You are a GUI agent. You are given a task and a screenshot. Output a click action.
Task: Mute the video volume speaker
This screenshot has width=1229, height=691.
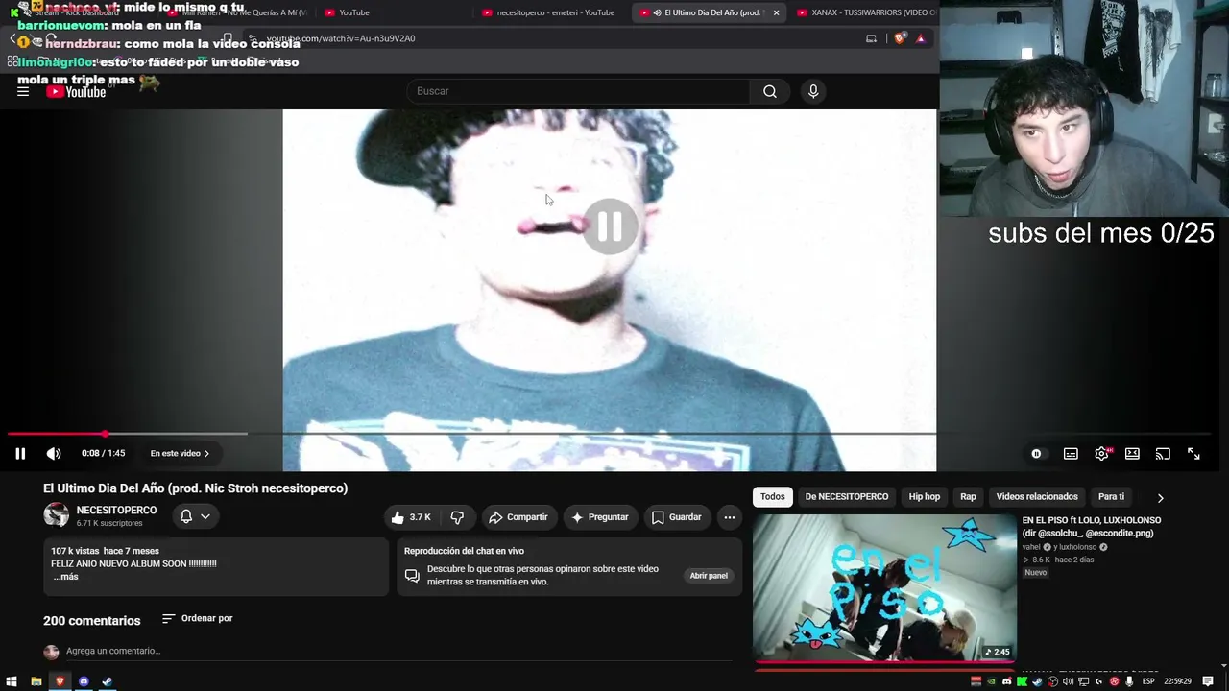click(x=54, y=454)
